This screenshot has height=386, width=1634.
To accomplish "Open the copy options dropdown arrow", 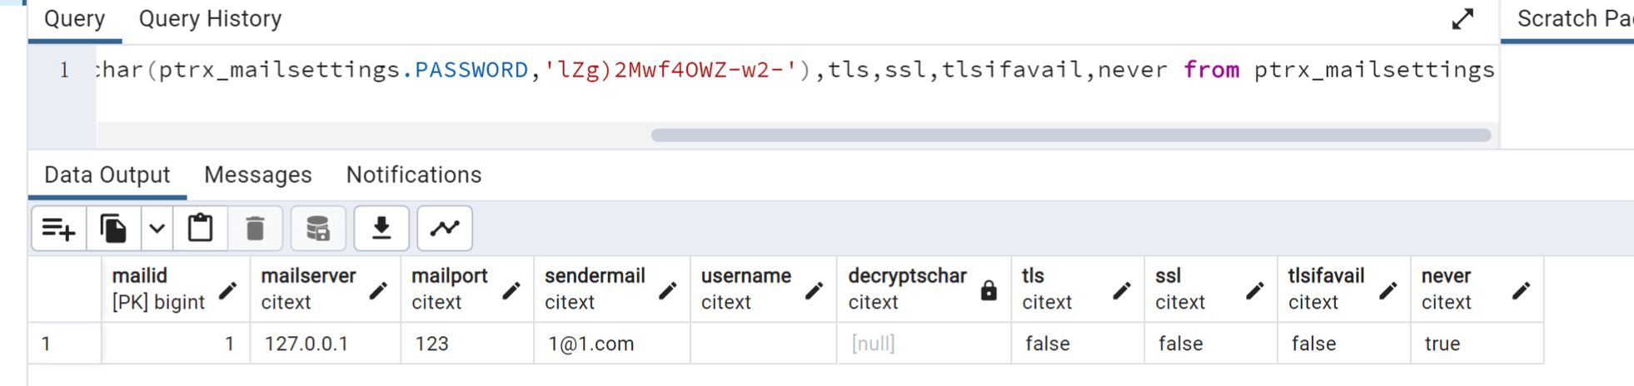I will pyautogui.click(x=157, y=229).
